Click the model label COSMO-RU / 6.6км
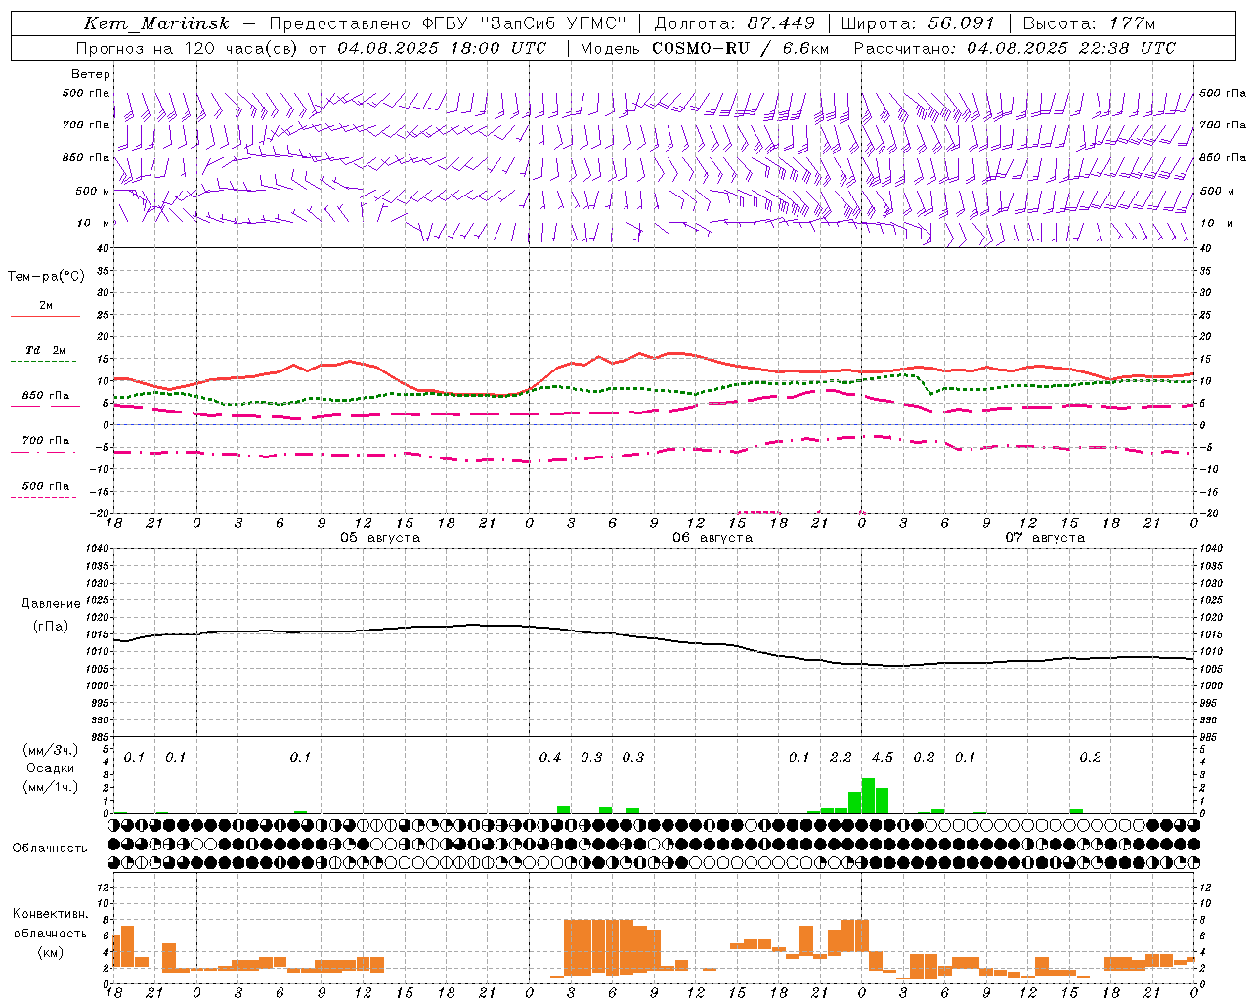The height and width of the screenshot is (1001, 1251). [x=741, y=47]
